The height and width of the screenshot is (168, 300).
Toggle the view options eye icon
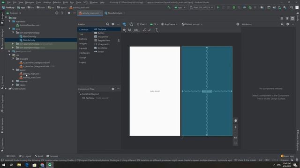pos(124,30)
